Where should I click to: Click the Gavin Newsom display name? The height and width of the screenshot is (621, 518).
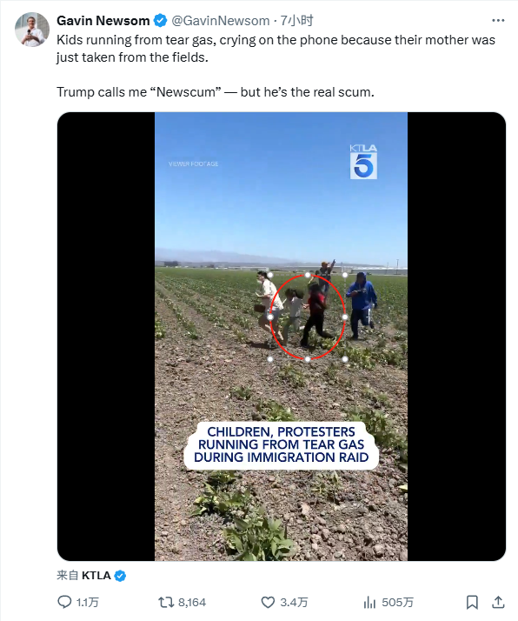coord(103,21)
